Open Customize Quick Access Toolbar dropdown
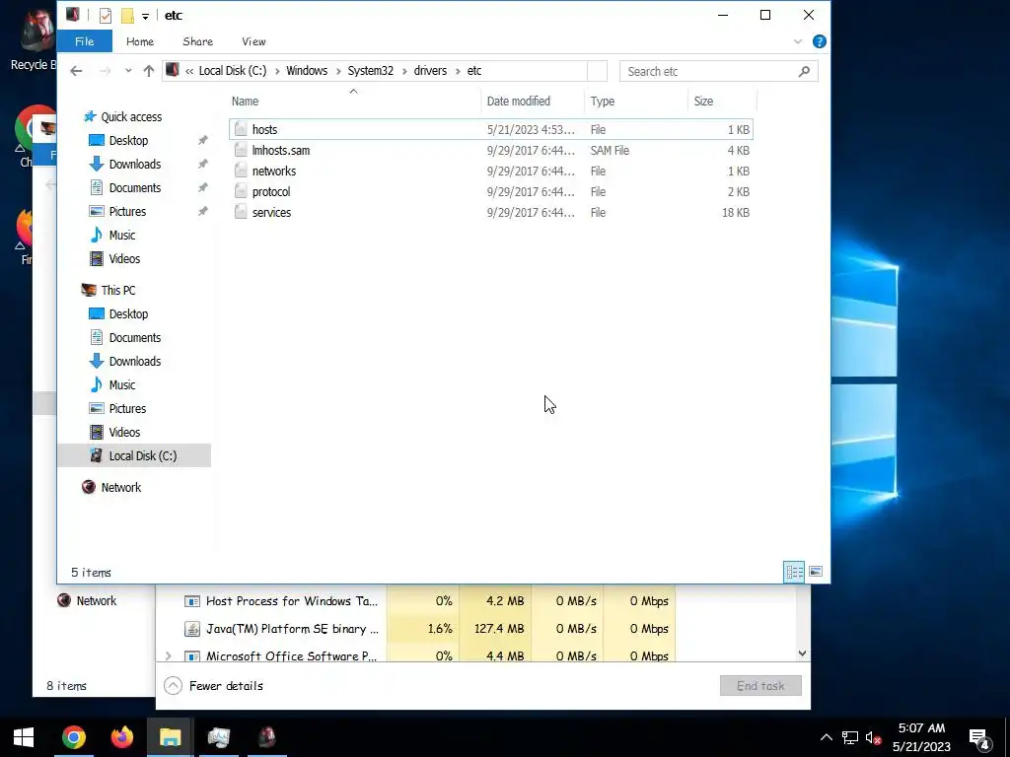 [x=146, y=16]
